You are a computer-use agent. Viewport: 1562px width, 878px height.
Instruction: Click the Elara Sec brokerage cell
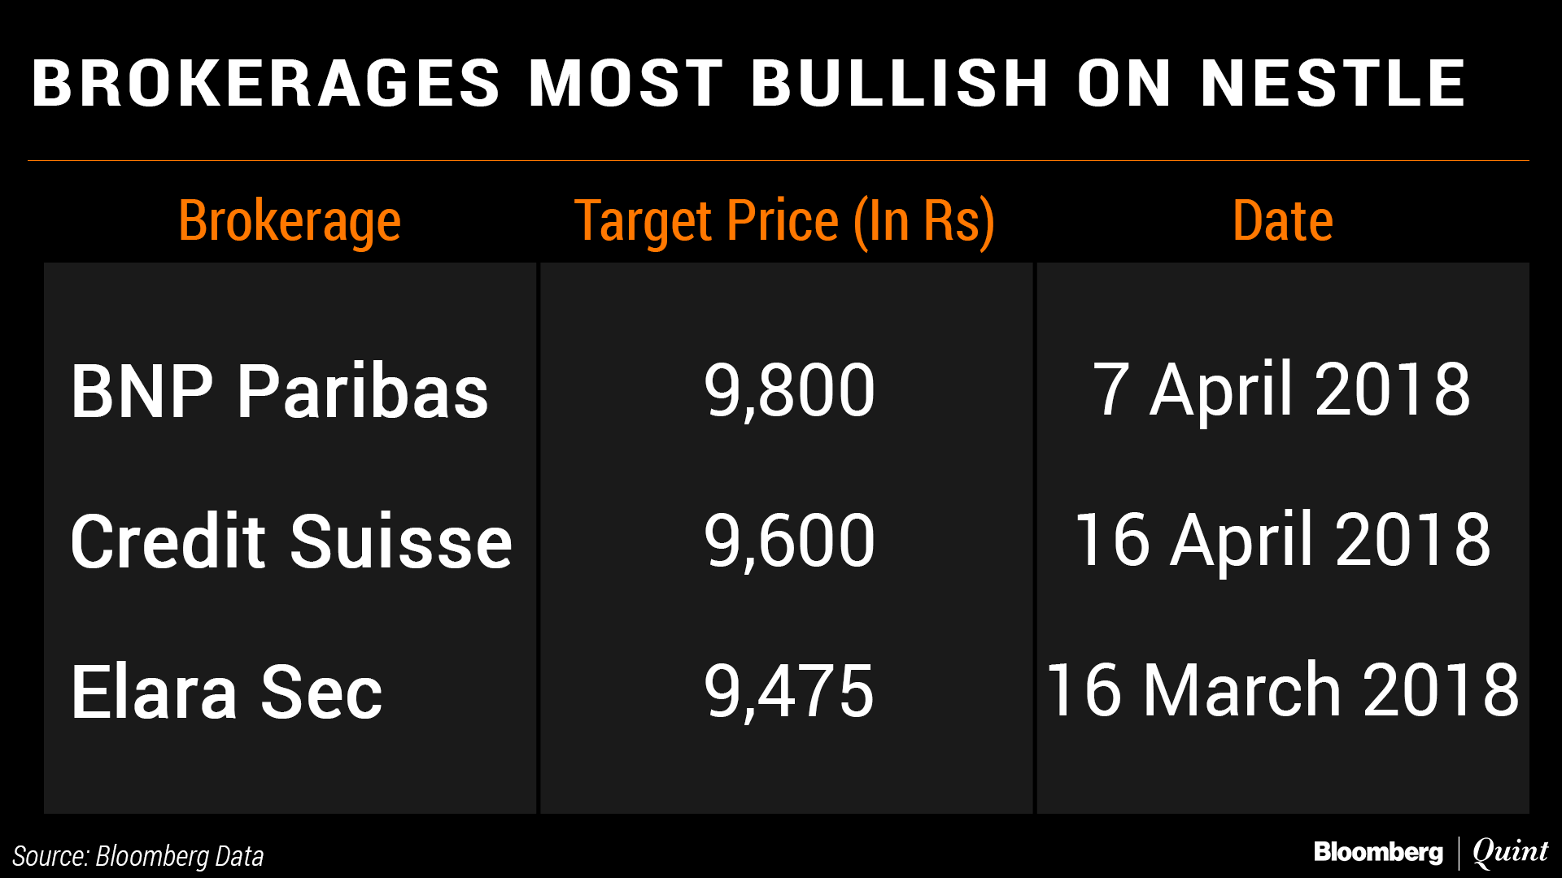coord(226,692)
